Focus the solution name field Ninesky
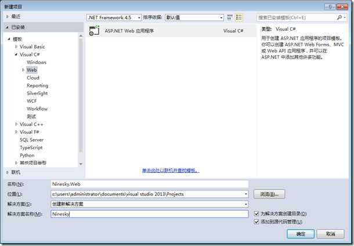Image resolution: width=354 pixels, height=246 pixels. pos(150,214)
